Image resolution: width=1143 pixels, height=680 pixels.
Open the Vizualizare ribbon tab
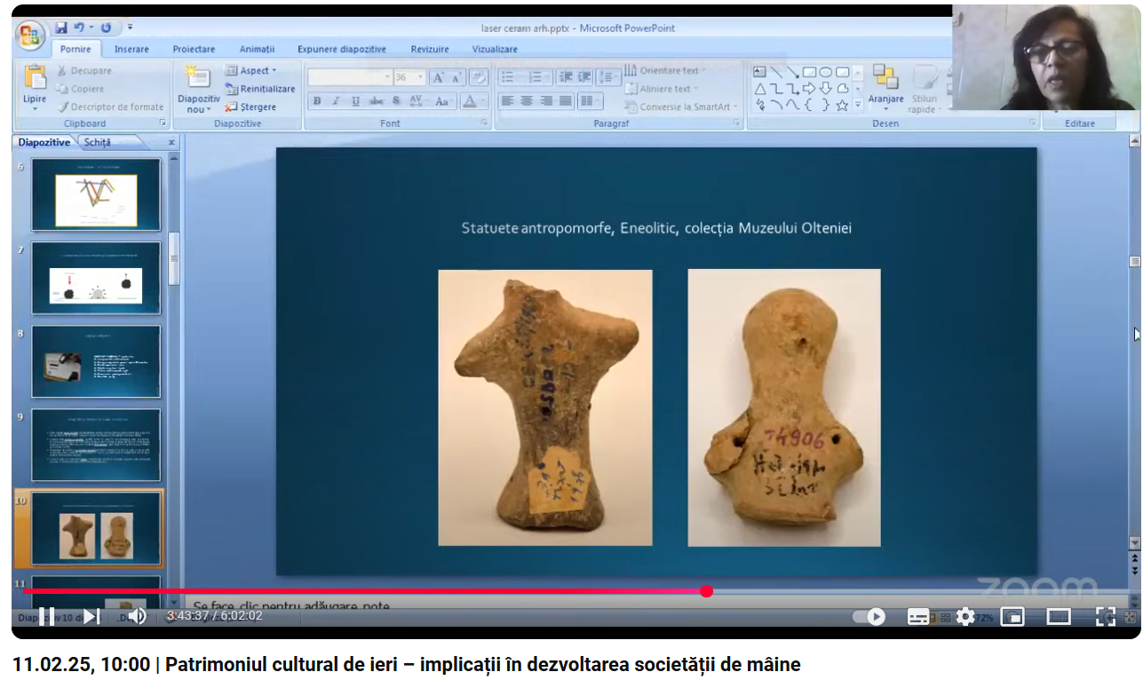pos(495,49)
